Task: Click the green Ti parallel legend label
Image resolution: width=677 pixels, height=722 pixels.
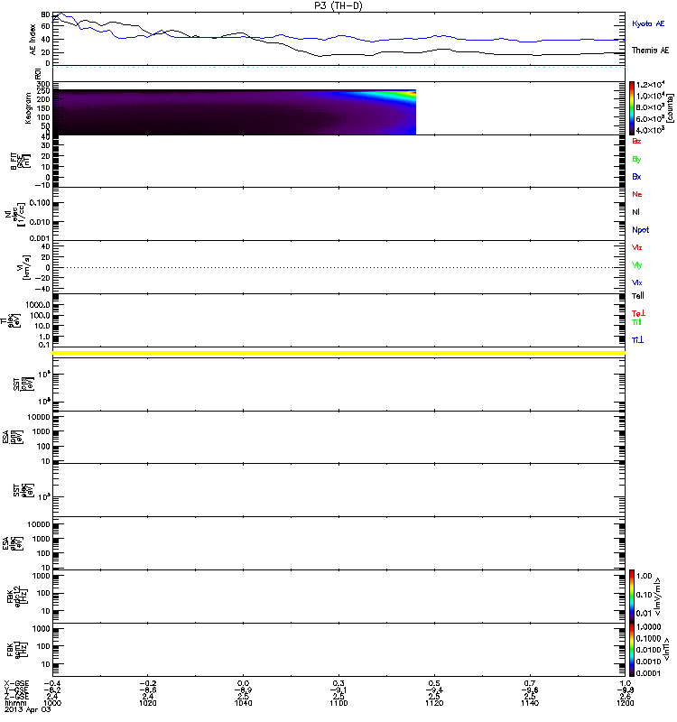Action: click(636, 322)
